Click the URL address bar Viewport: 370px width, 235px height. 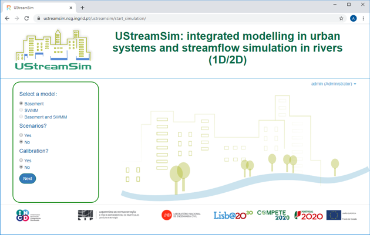189,18
